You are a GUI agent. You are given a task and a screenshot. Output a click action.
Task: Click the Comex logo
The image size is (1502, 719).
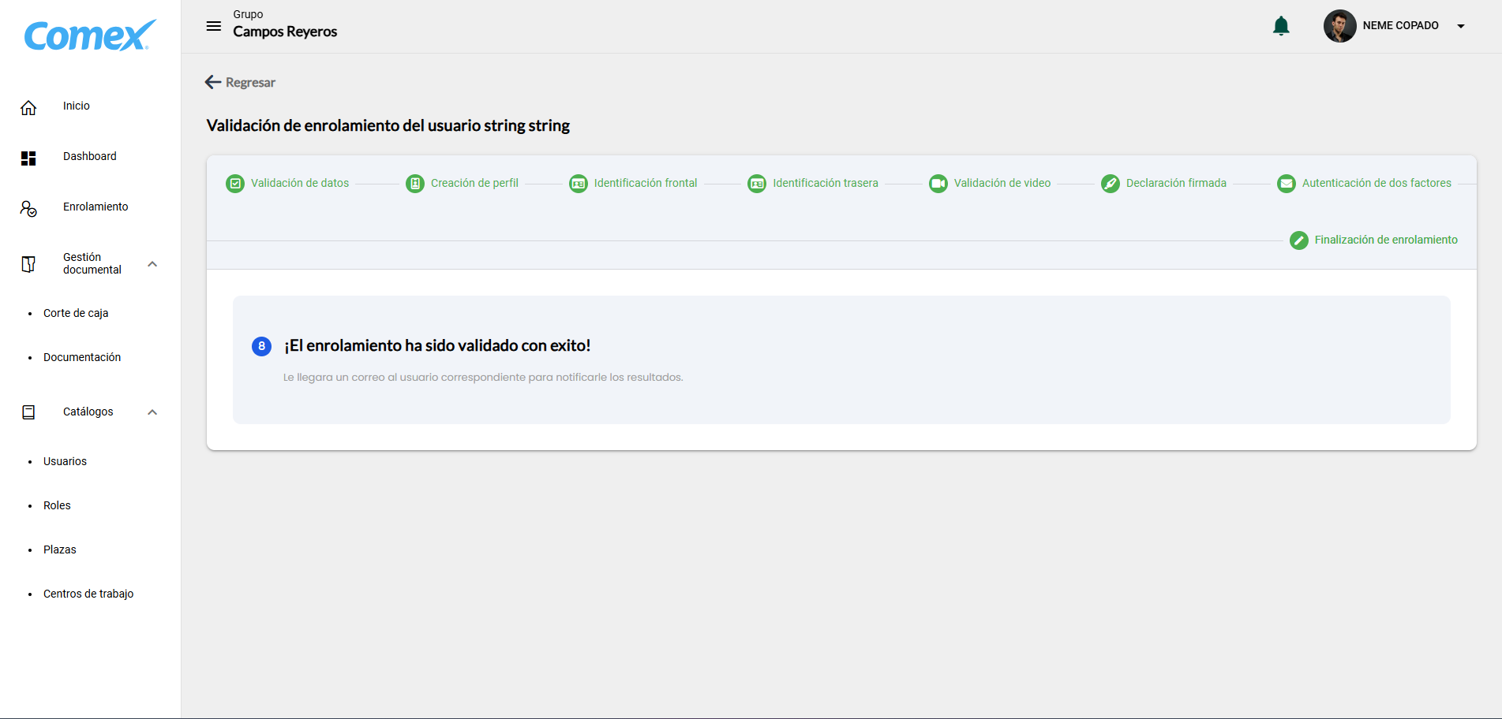[90, 35]
